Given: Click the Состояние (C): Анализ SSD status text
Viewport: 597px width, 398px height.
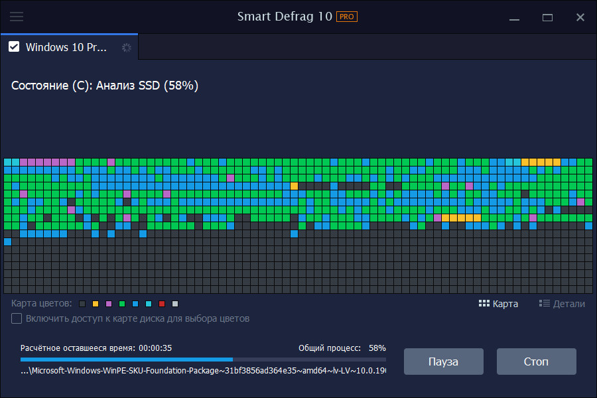Looking at the screenshot, I should point(105,86).
